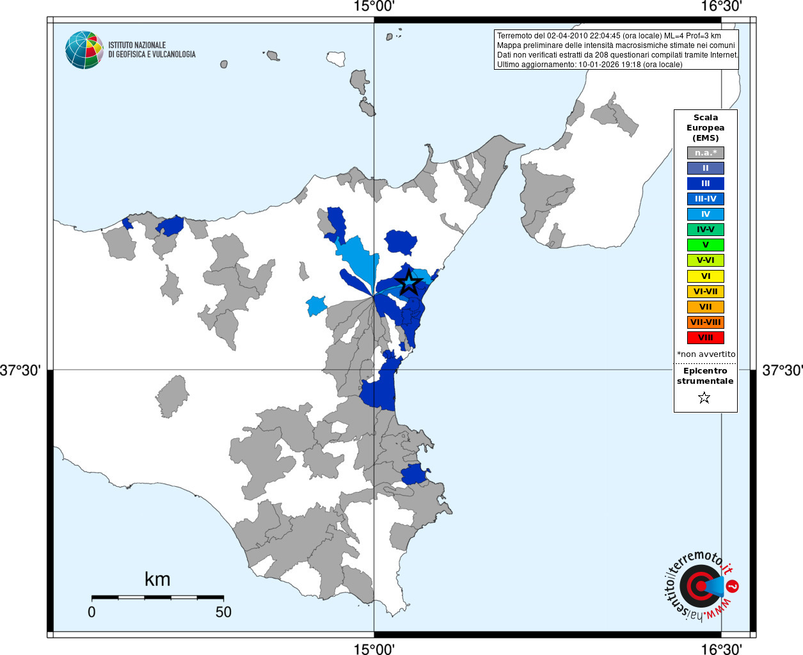Click the 'Terremoto del 02-04-2010' header line
The width and height of the screenshot is (803, 655).
[609, 36]
